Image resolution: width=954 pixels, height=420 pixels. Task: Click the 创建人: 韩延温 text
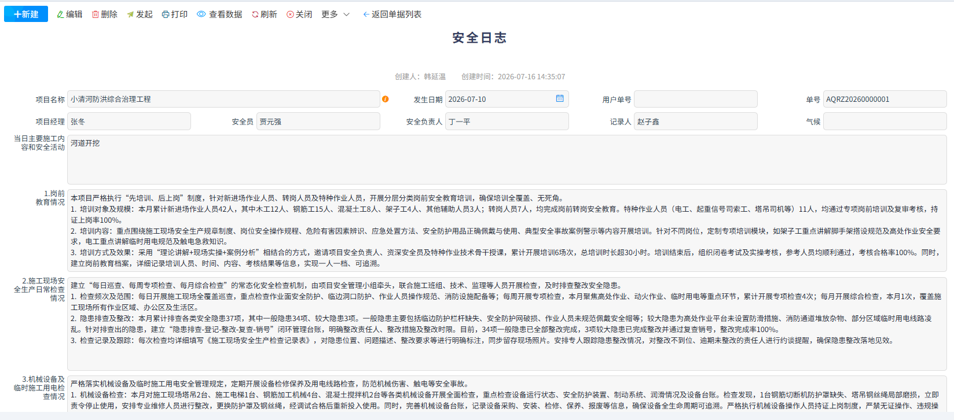[x=420, y=76]
